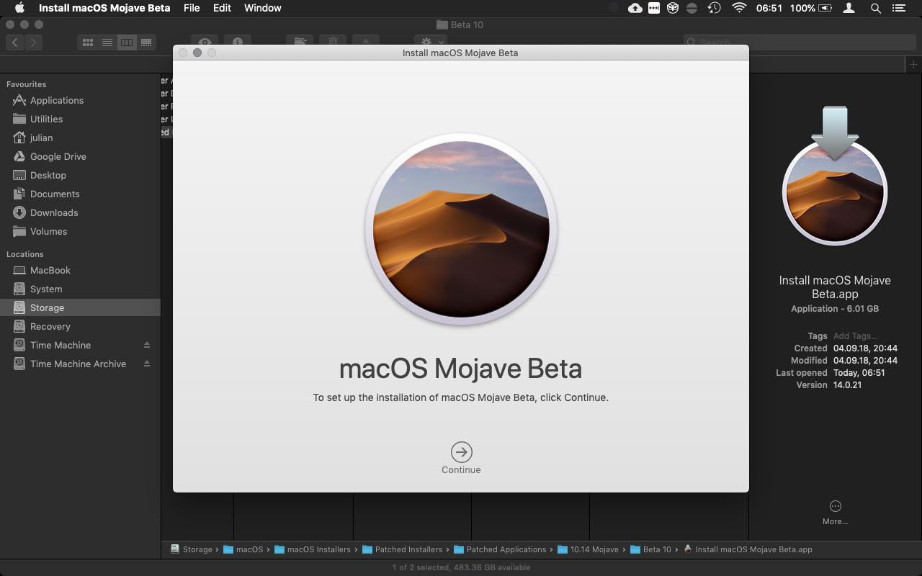
Task: Click the cloud upload menu bar icon
Action: point(635,8)
